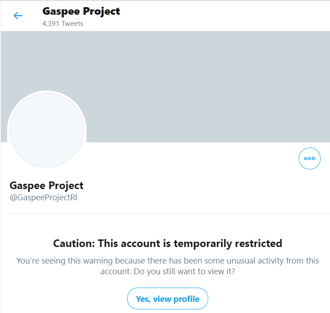330x313 pixels.
Task: Confirm viewing the restricted profile
Action: pyautogui.click(x=168, y=299)
